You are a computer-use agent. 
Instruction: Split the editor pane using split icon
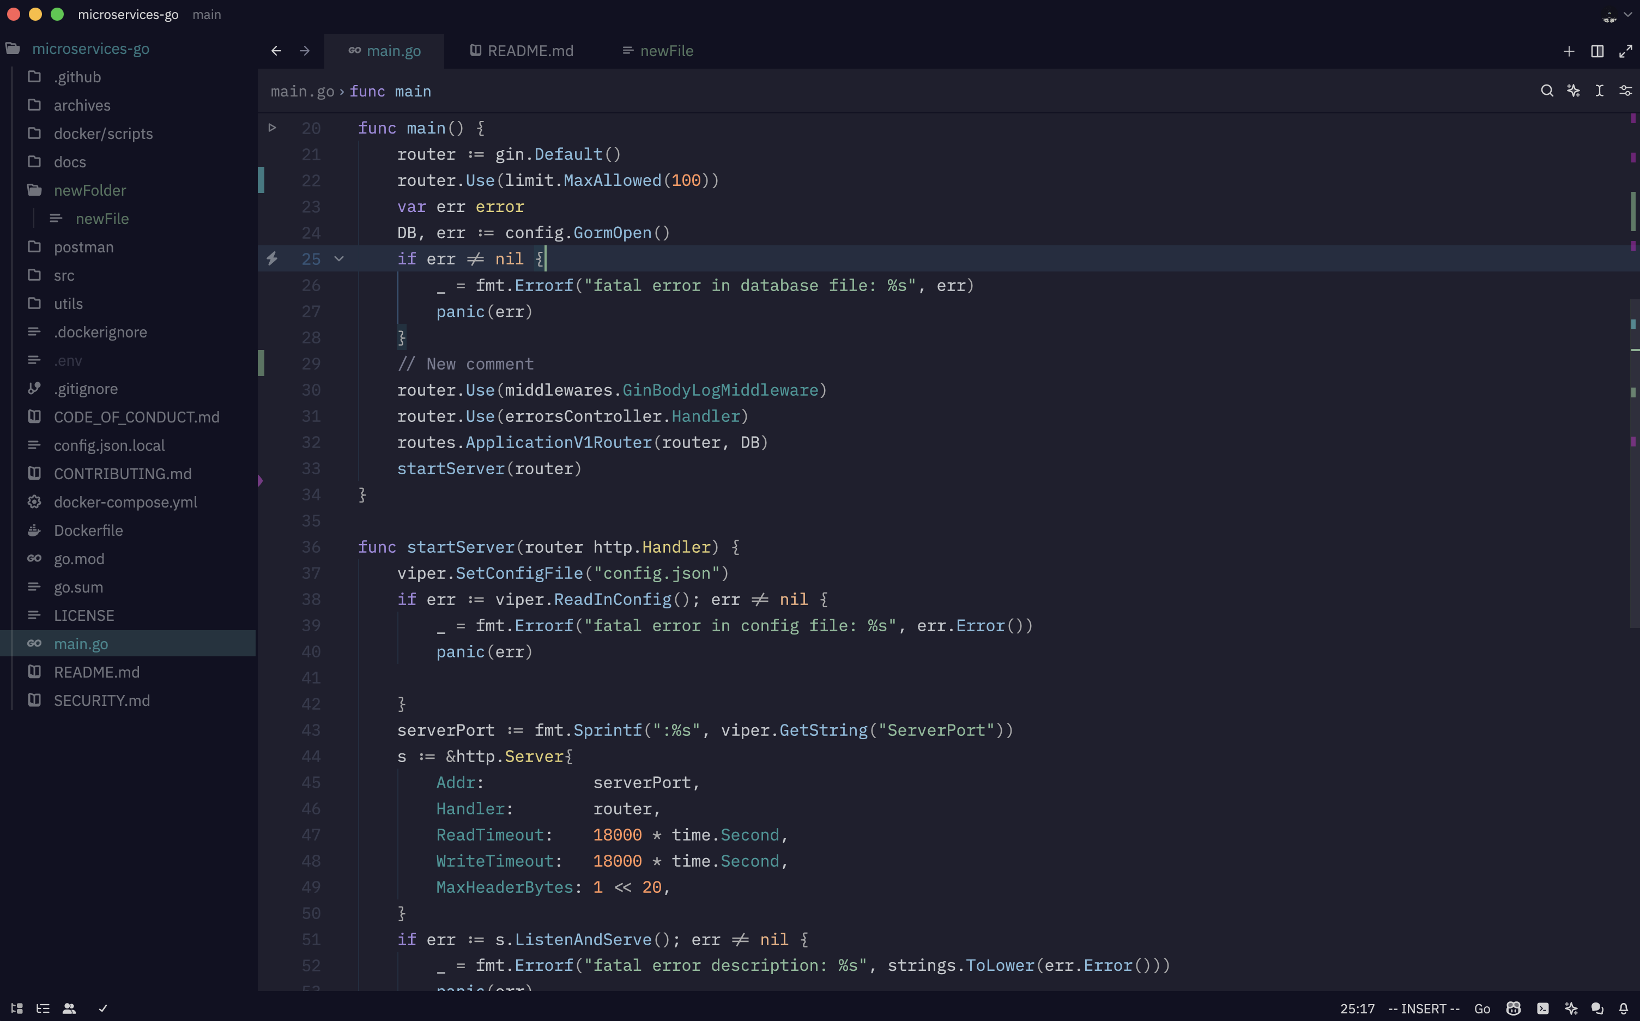1597,51
